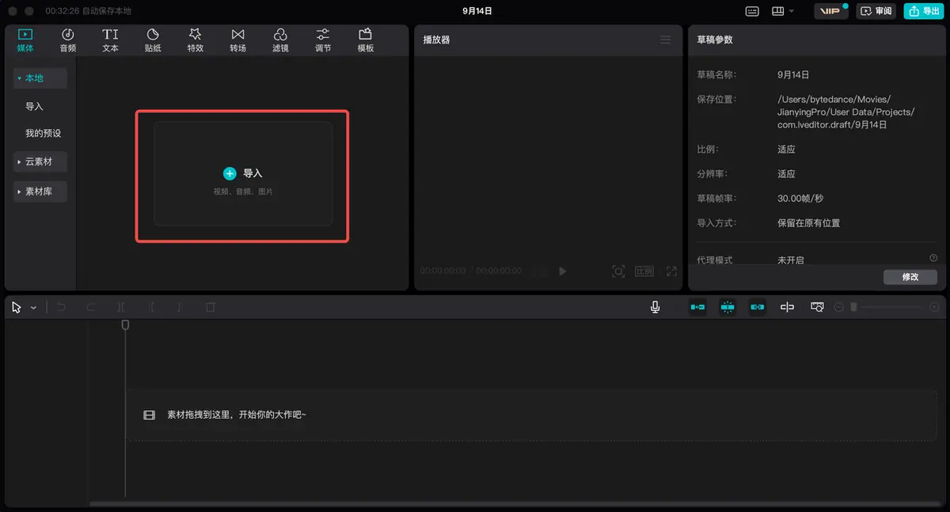Start voice recording with the microphone icon
Viewport: 950px width, 512px height.
(655, 307)
